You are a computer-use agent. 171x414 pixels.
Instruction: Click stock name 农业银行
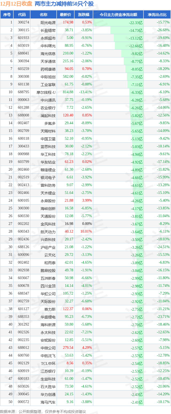click(x=48, y=108)
